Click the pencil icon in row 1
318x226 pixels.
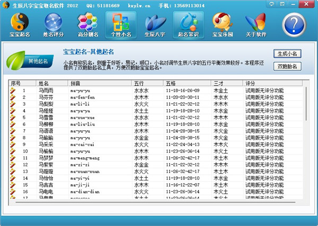(x=13, y=91)
